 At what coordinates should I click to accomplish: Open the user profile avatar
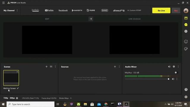click(x=186, y=11)
